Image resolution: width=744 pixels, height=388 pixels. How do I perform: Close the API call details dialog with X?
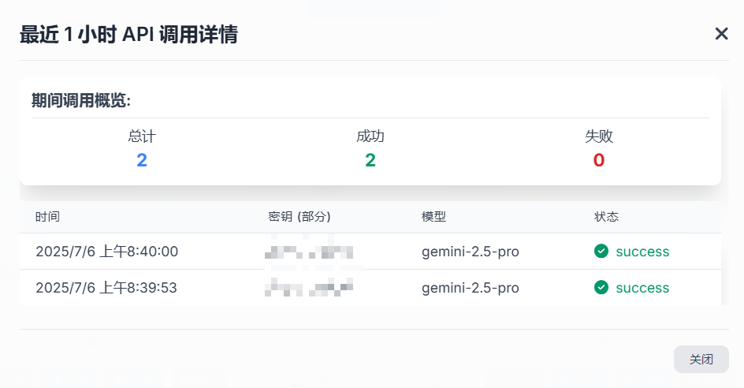click(x=721, y=34)
